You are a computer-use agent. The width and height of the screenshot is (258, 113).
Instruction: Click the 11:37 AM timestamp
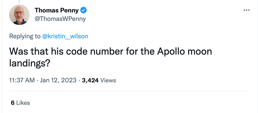tap(22, 80)
